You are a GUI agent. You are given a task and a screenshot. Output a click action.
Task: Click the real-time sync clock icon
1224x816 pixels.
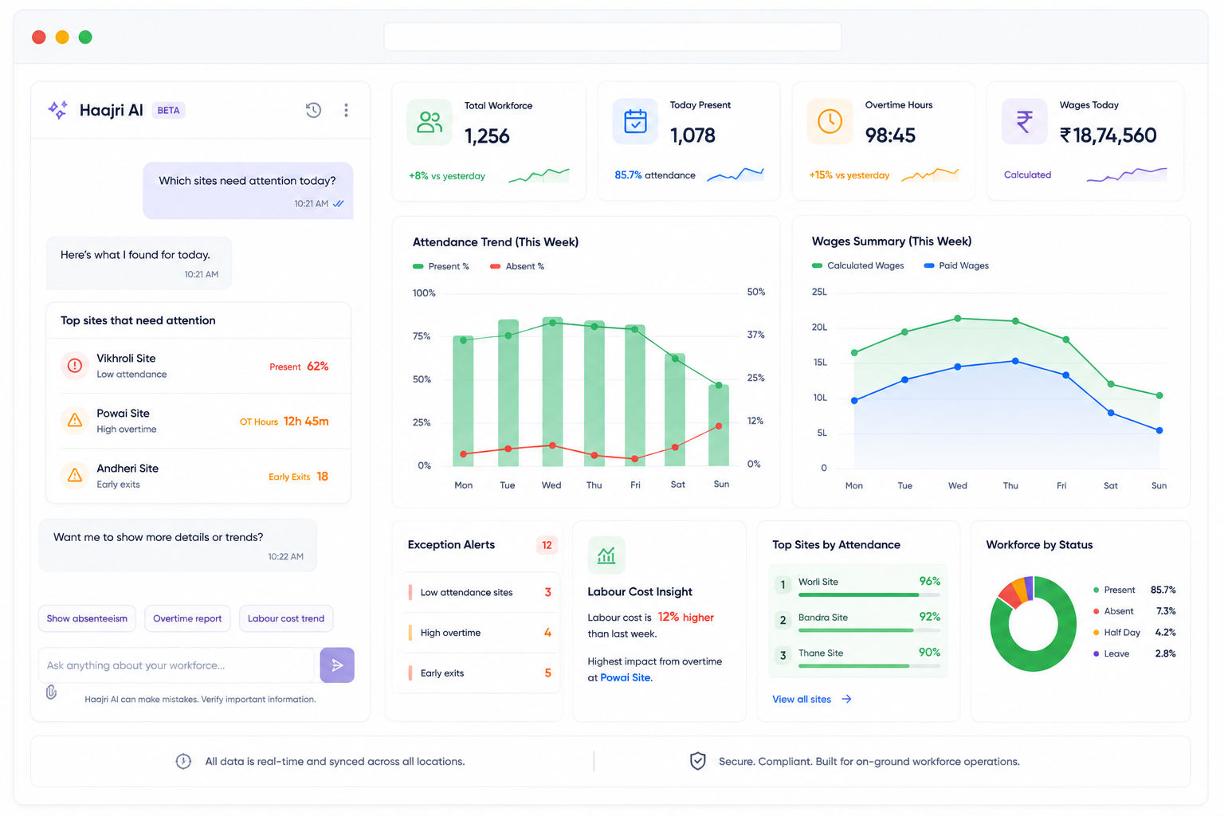point(183,761)
